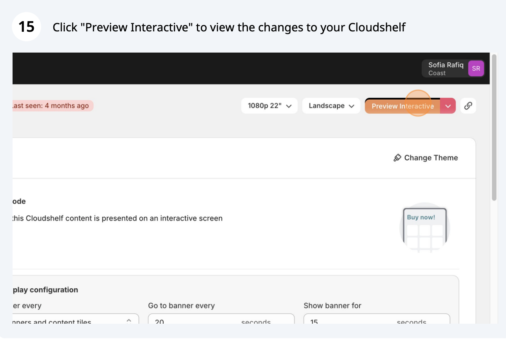Click the Preview Interactive button
Screen dimensions: 506x339
[402, 106]
